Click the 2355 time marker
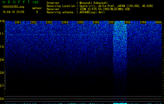The width and height of the screenshot is (164, 104). (80, 22)
